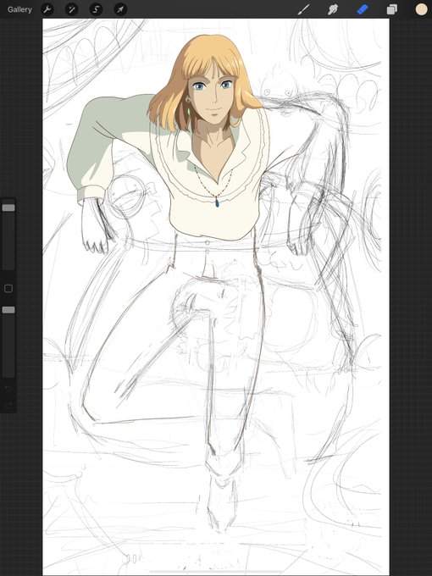This screenshot has width=432, height=576.
Task: Open the Actions wrench menu
Action: pyautogui.click(x=47, y=9)
